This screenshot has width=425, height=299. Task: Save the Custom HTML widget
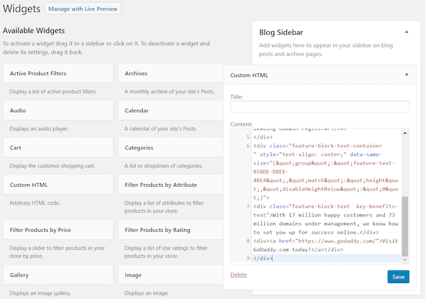pos(398,277)
